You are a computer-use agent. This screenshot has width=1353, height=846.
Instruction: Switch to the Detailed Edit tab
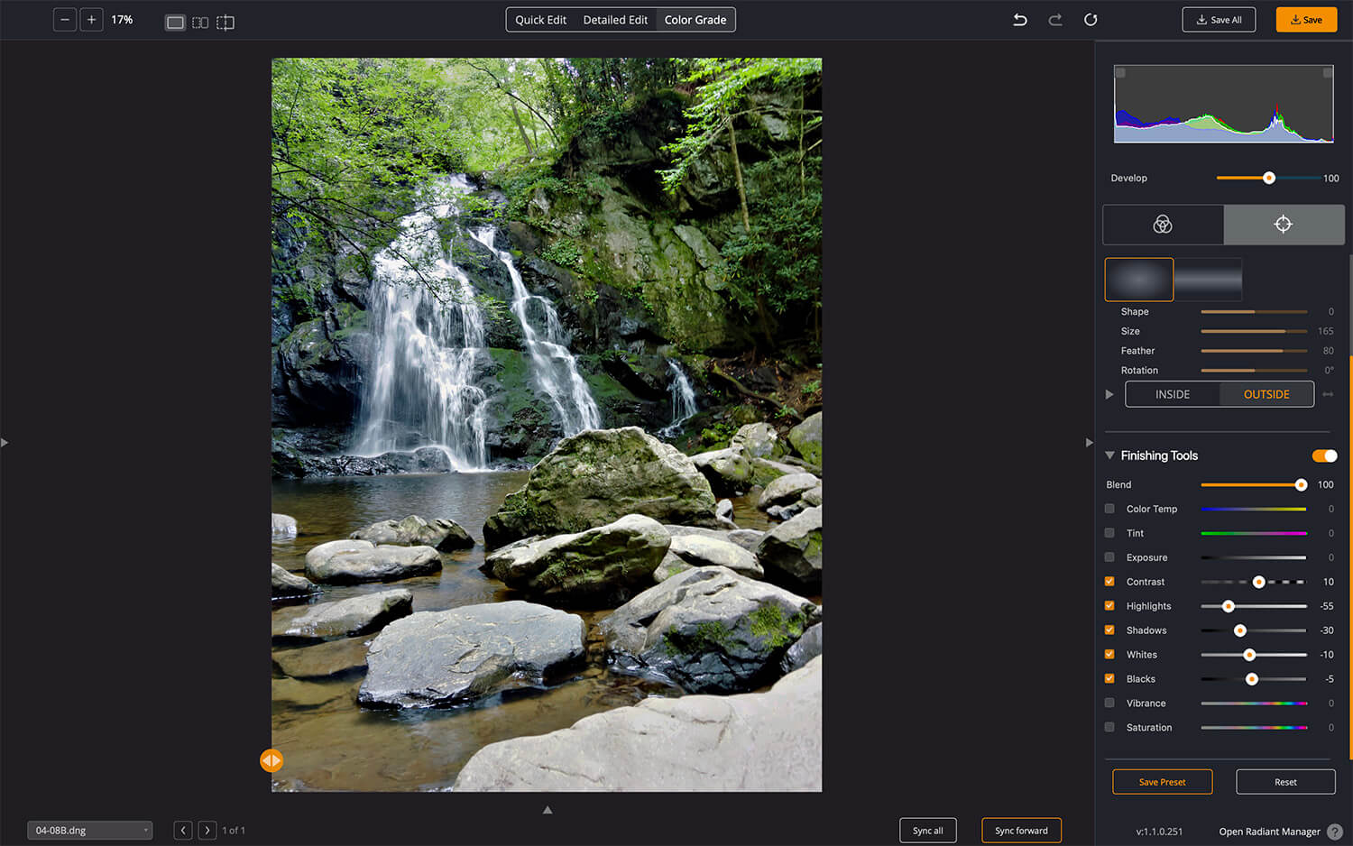click(615, 20)
